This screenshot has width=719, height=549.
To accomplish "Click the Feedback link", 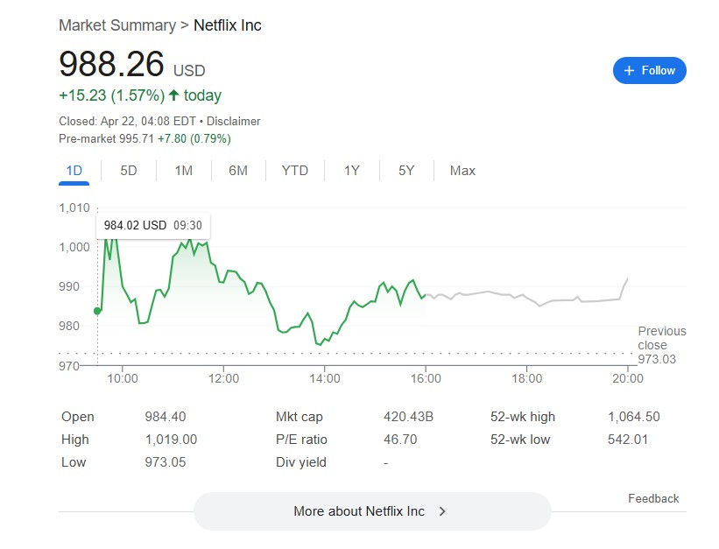I will coord(653,498).
